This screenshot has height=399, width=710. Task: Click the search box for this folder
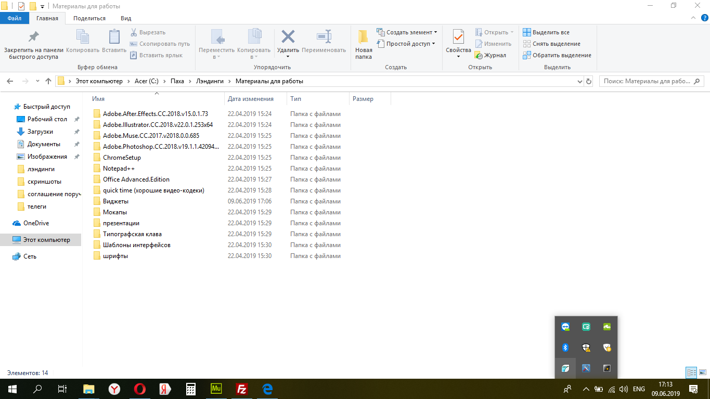[x=651, y=81]
